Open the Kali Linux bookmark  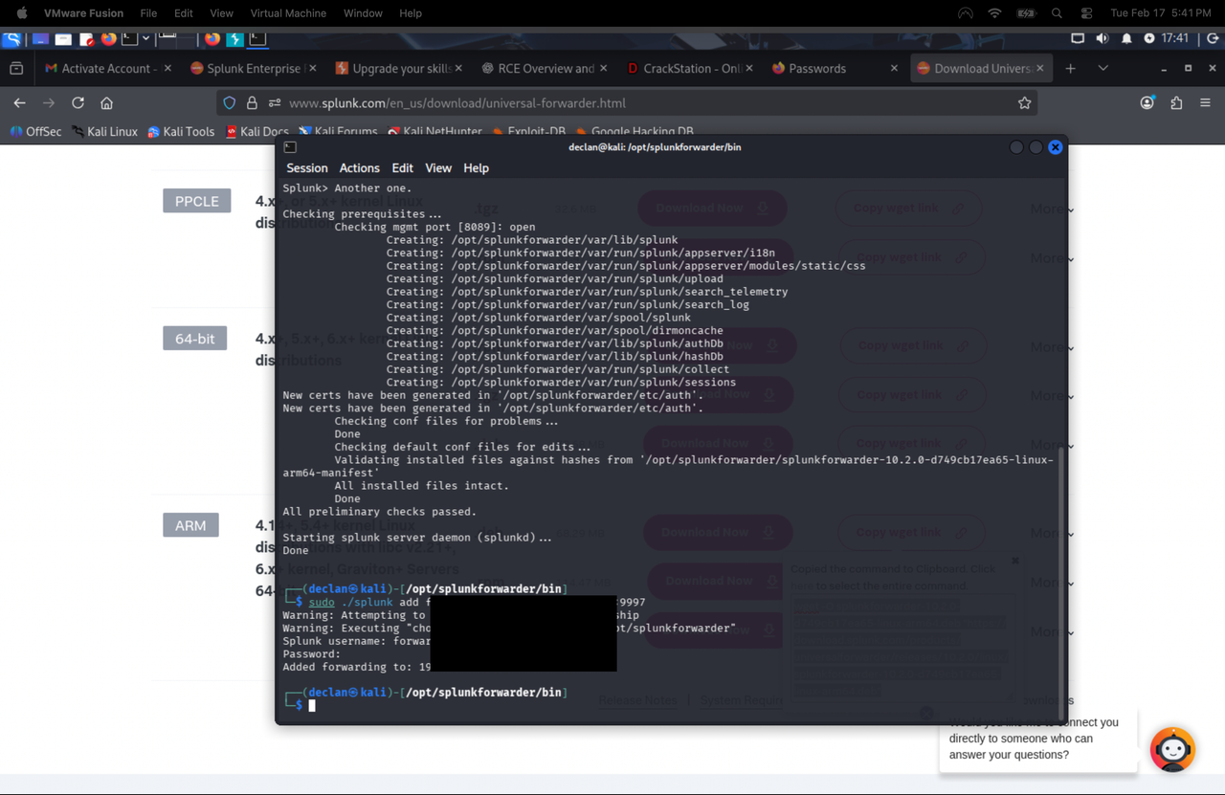(104, 131)
